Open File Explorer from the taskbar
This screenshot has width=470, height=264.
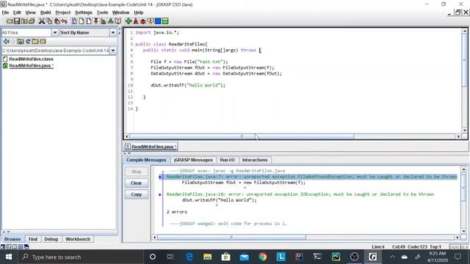207,257
